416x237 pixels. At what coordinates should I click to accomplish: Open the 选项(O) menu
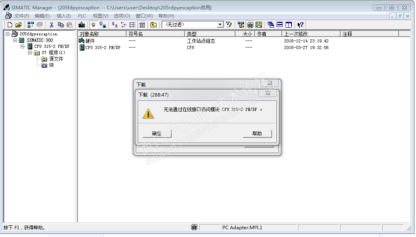point(122,16)
